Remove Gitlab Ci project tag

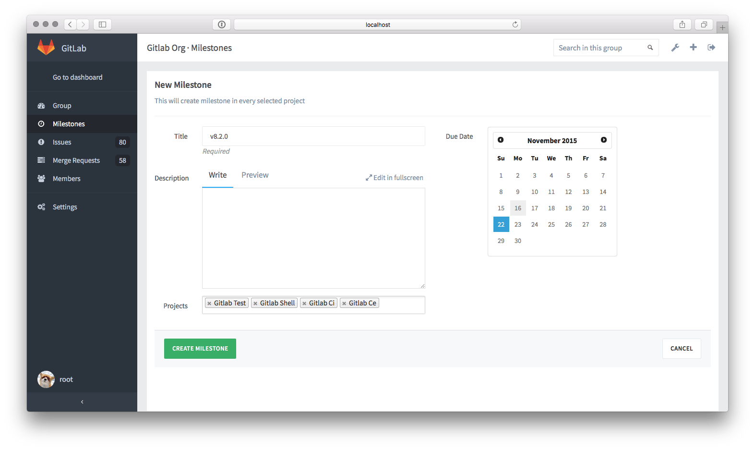304,304
